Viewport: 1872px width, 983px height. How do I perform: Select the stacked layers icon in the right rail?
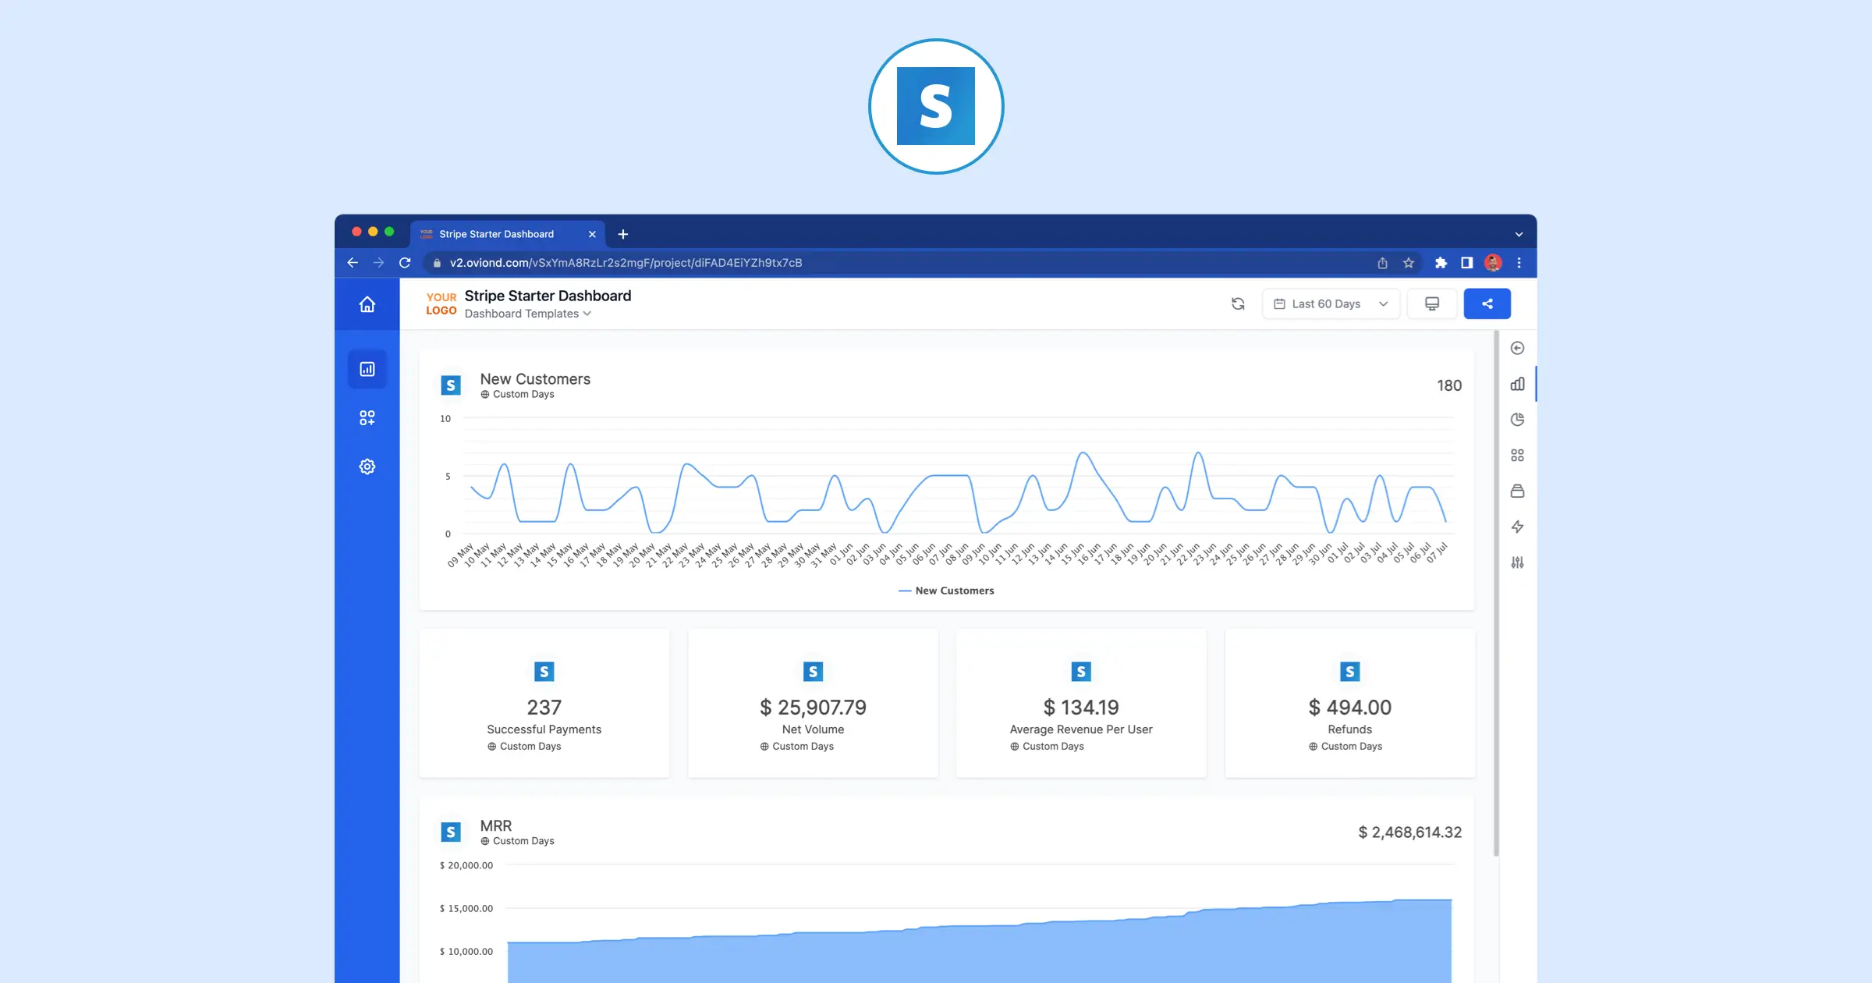(1517, 491)
